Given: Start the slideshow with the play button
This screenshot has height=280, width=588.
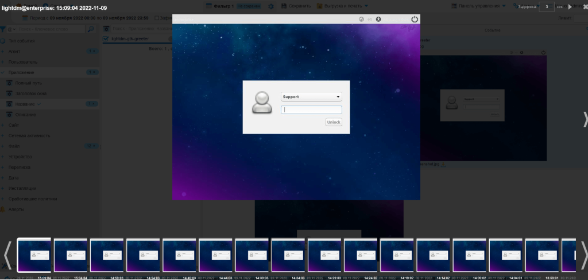Looking at the screenshot, I should point(570,7).
